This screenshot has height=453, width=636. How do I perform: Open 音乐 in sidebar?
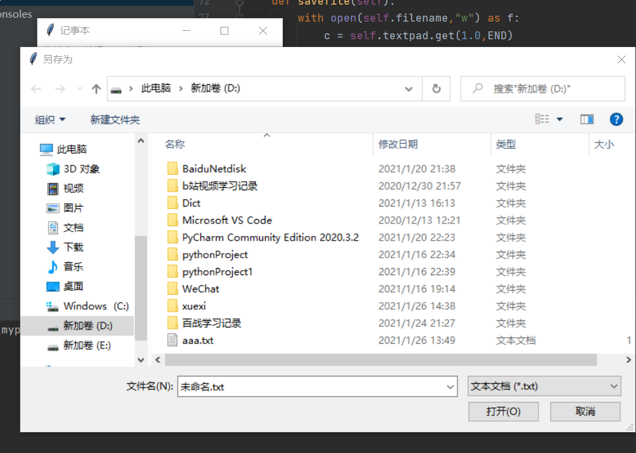coord(65,267)
